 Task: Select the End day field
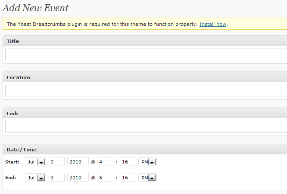(56, 177)
